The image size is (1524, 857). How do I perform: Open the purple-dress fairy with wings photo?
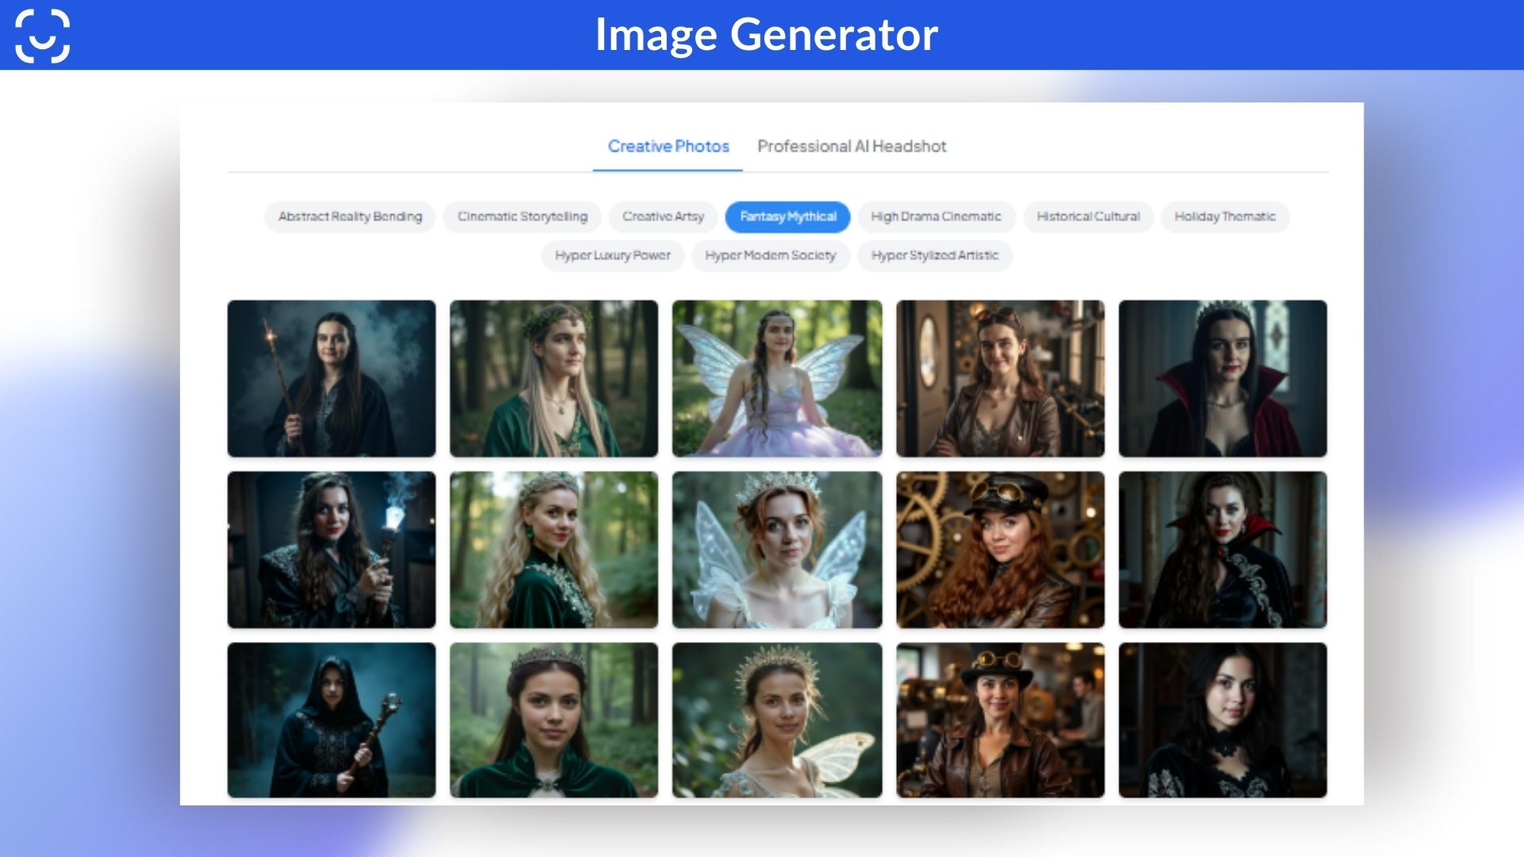[x=776, y=379]
